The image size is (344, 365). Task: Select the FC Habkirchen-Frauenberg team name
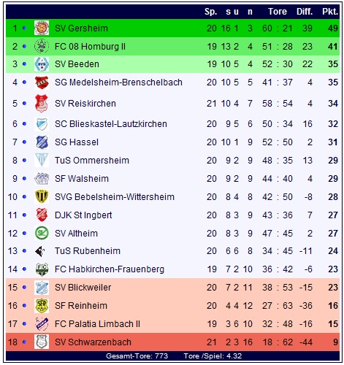[110, 269]
